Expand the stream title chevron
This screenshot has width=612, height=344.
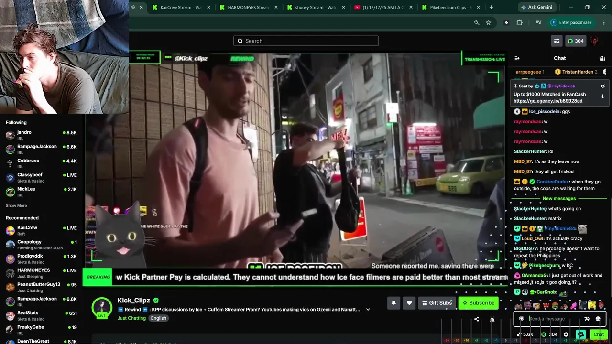(368, 310)
